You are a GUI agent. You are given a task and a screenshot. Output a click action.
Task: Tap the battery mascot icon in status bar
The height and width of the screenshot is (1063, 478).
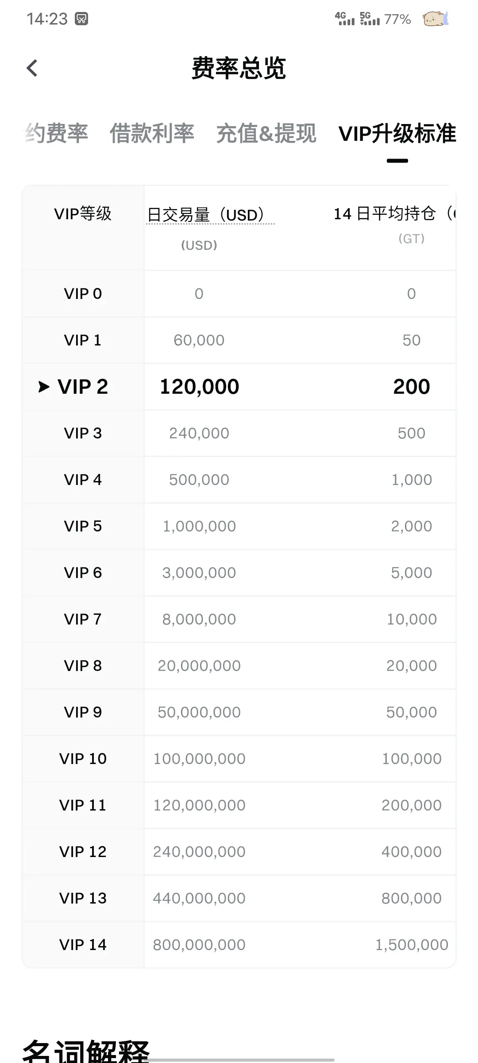[x=436, y=19]
